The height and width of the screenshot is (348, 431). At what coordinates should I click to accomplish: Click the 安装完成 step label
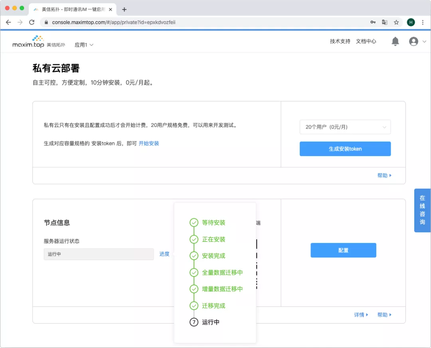click(x=214, y=256)
